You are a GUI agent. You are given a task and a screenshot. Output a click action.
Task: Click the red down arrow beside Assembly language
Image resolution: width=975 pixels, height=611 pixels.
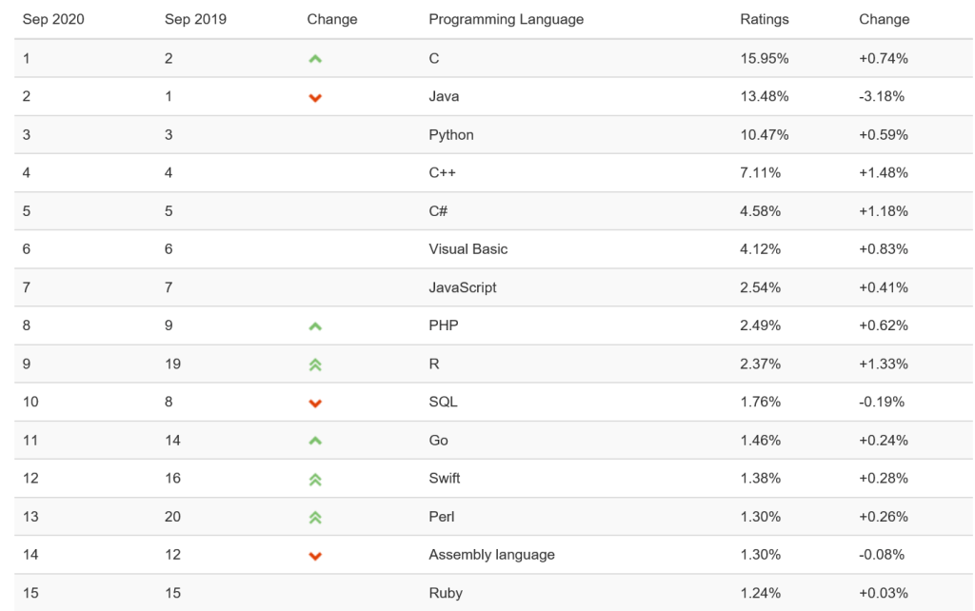[315, 556]
